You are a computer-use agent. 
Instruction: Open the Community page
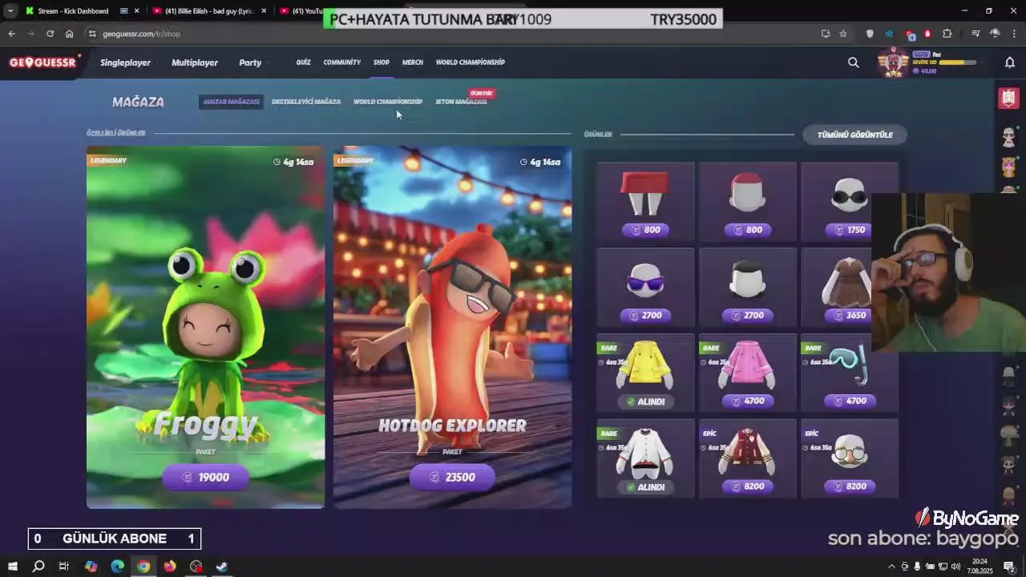pyautogui.click(x=342, y=63)
